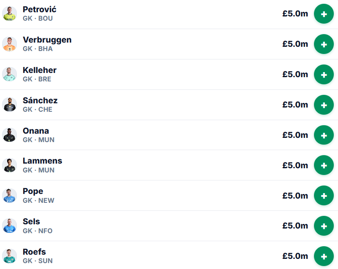This screenshot has height=269, width=338.
Task: Click Pope's player photo
Action: (x=10, y=196)
